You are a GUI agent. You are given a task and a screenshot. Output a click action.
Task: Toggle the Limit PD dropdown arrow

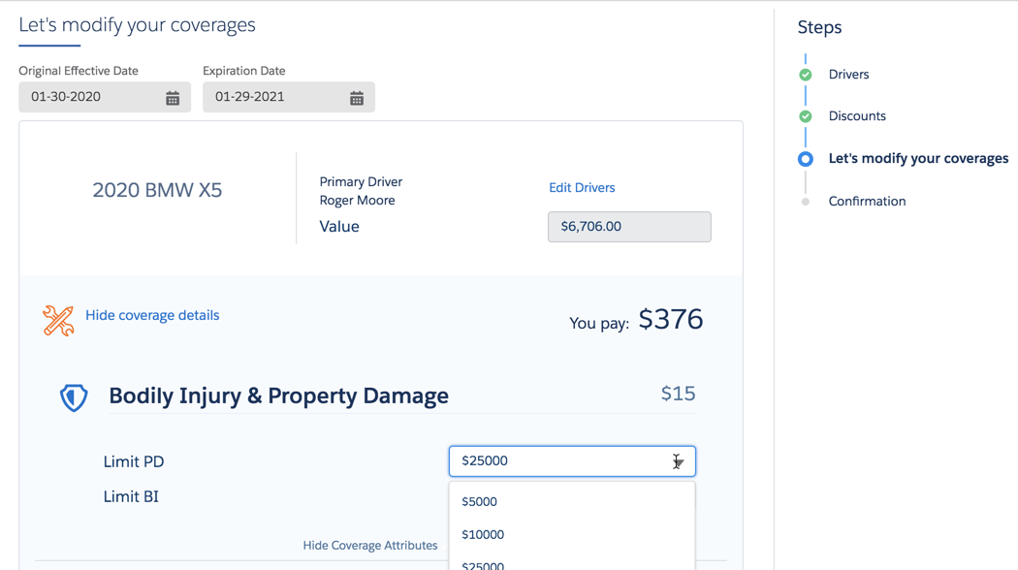point(678,461)
